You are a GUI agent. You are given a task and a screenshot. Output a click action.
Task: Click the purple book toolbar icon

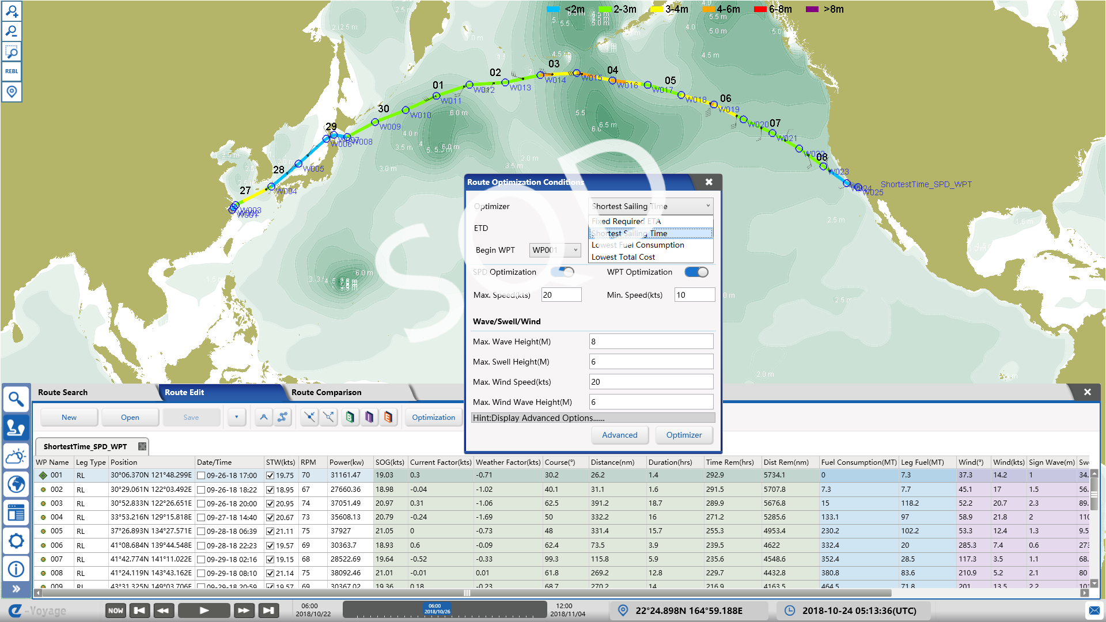coord(369,417)
